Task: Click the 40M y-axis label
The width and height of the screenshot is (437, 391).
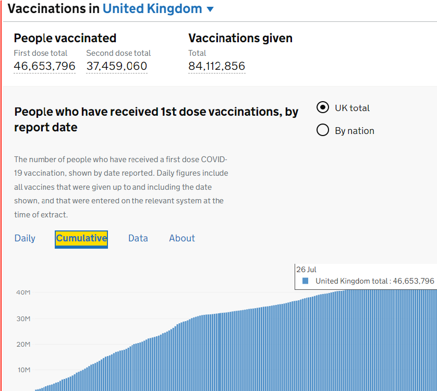Action: pyautogui.click(x=23, y=292)
